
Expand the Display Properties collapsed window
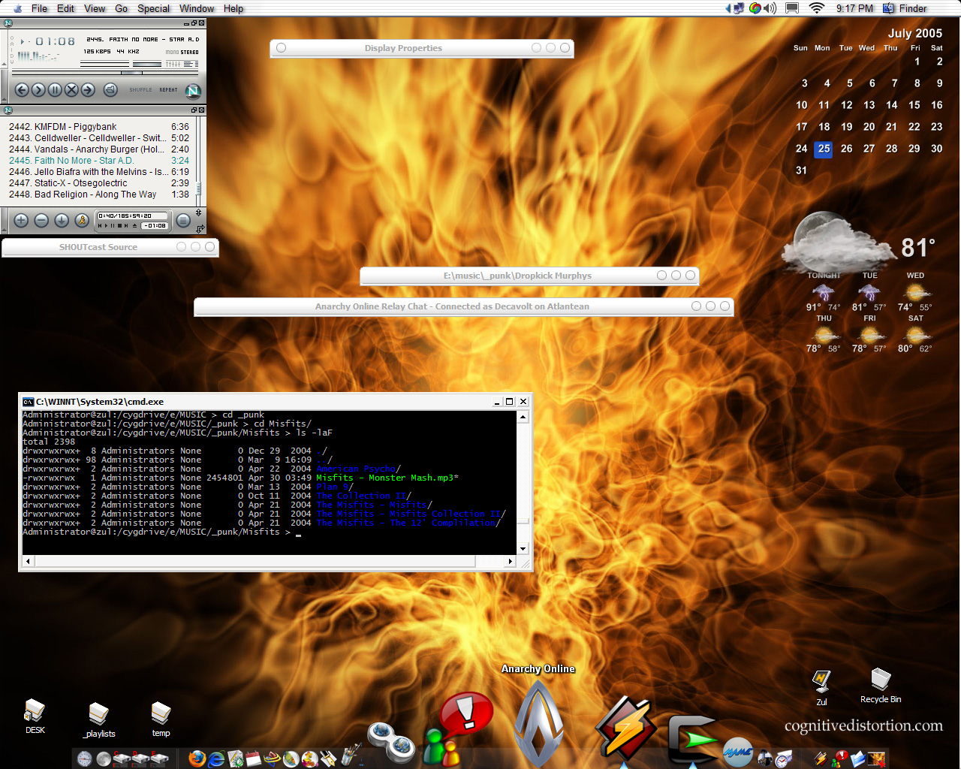tap(403, 48)
